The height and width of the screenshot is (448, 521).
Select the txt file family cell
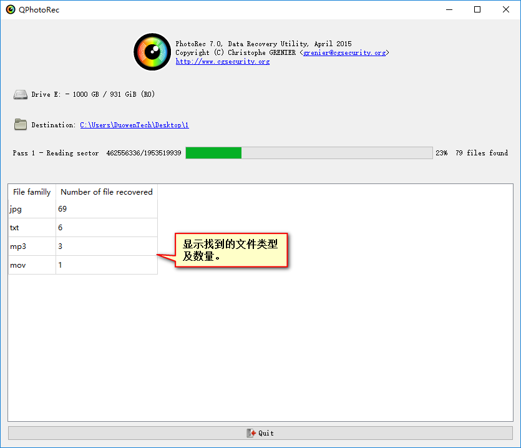coord(32,228)
